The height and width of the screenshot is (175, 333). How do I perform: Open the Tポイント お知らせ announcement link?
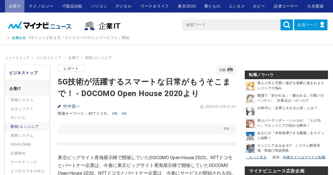(x=79, y=38)
